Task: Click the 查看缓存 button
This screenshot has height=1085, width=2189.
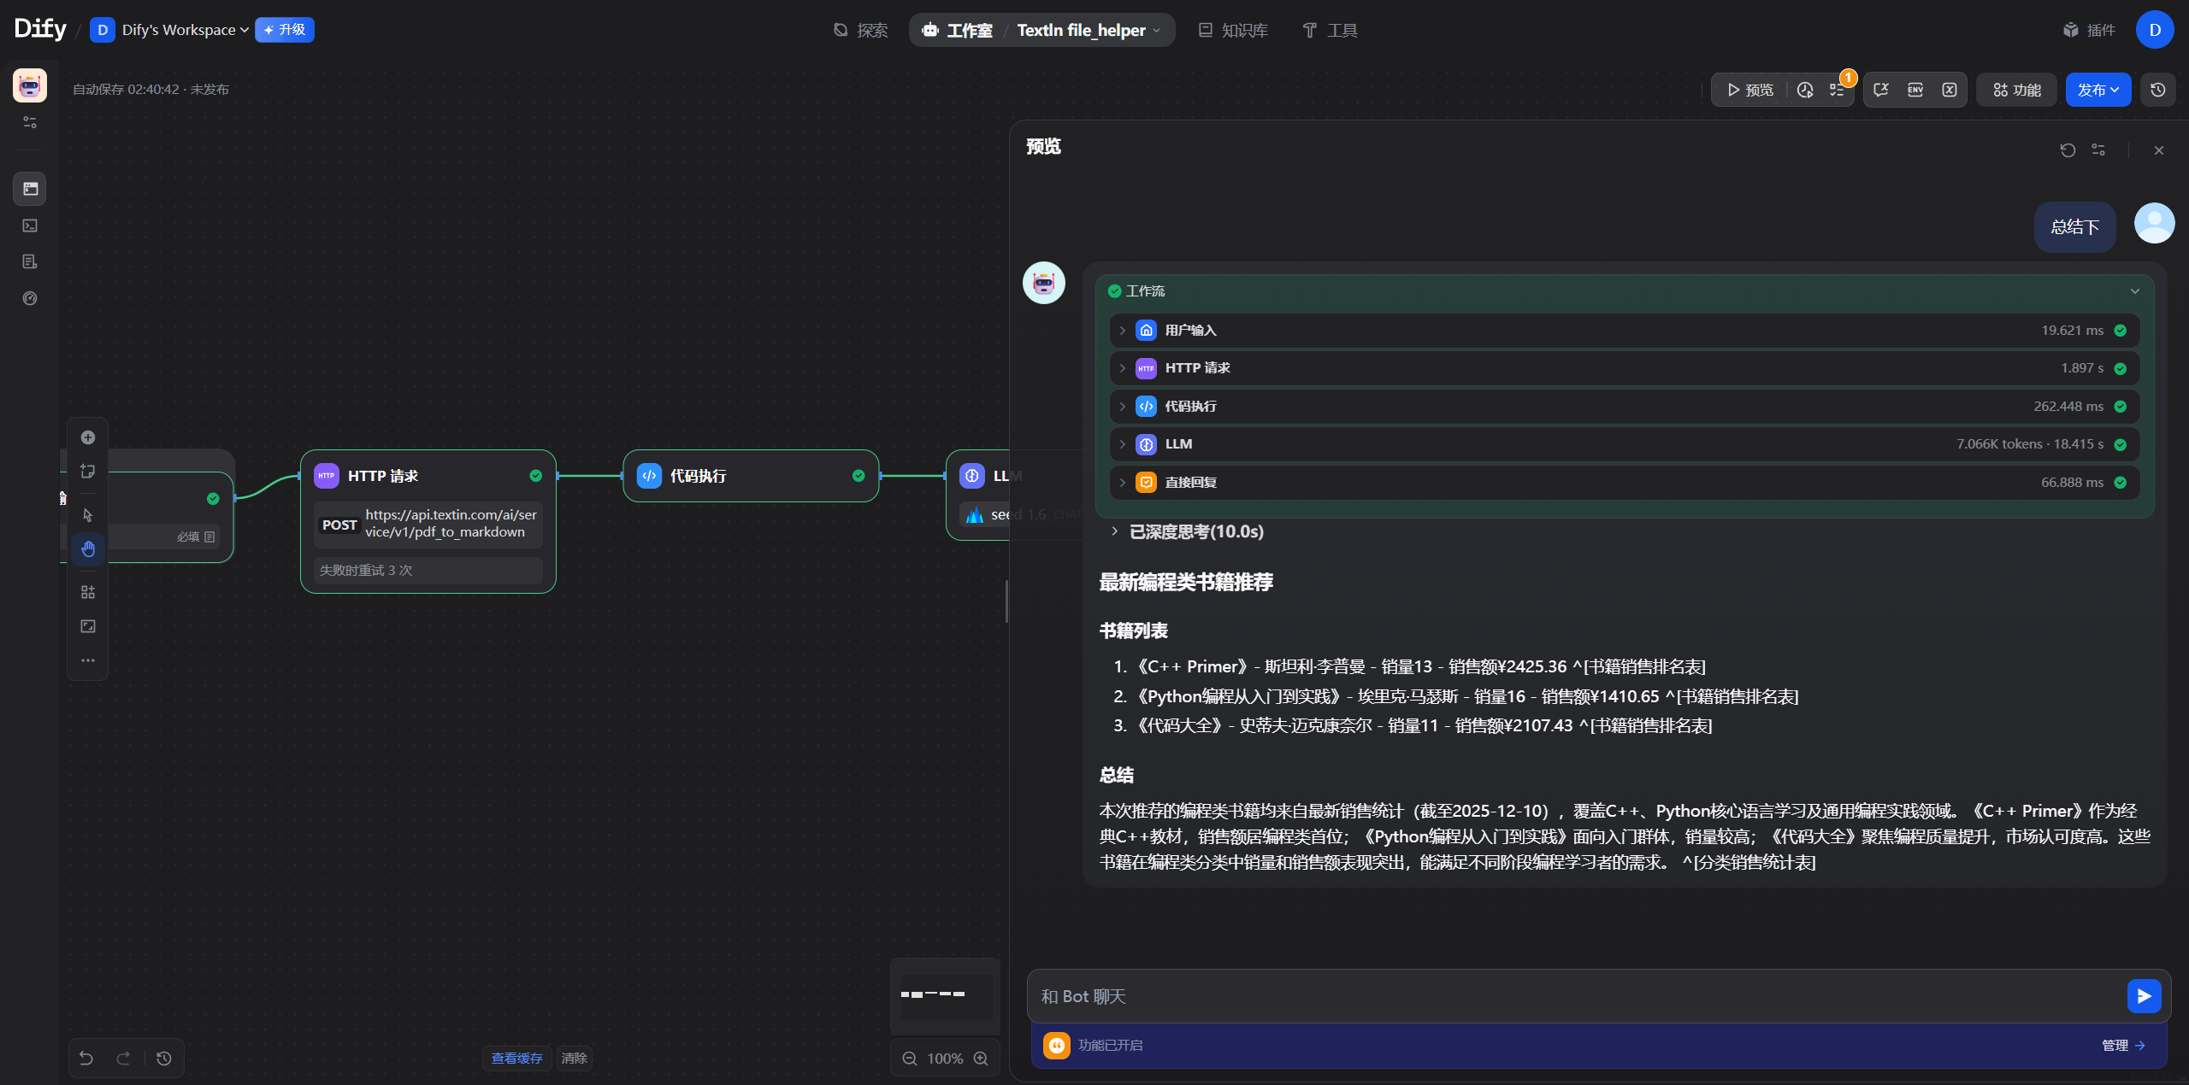Action: [516, 1059]
